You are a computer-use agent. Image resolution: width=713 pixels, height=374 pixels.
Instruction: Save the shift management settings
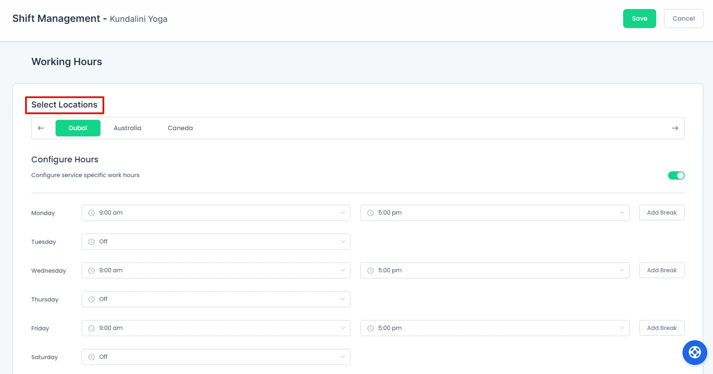point(639,19)
